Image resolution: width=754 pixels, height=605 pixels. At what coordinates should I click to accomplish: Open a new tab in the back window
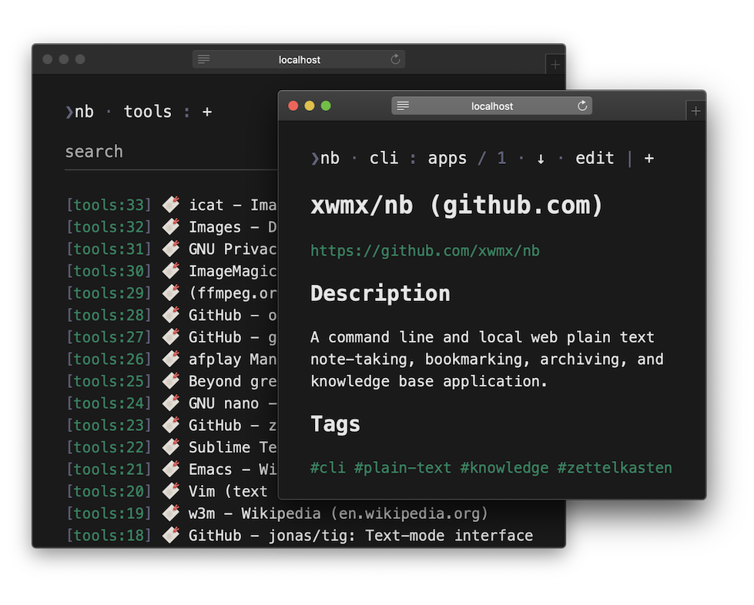coord(555,65)
